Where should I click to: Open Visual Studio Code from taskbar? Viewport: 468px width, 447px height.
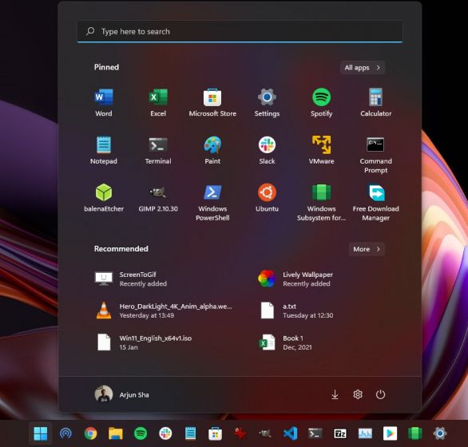290,433
